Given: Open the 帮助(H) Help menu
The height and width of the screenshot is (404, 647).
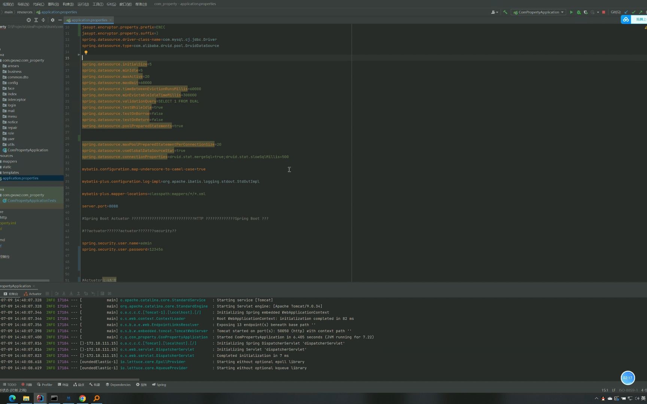Looking at the screenshot, I should pos(141,4).
